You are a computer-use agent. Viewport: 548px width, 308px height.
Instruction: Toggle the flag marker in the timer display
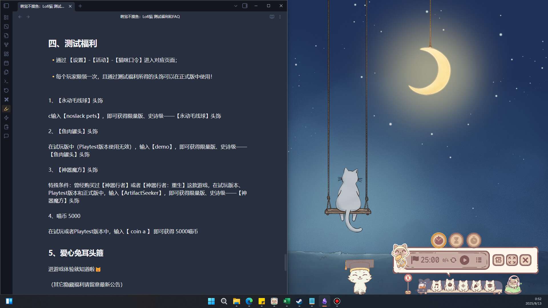tap(415, 259)
